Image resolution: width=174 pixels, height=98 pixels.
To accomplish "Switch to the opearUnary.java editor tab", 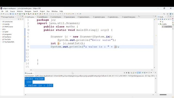I will (129, 17).
